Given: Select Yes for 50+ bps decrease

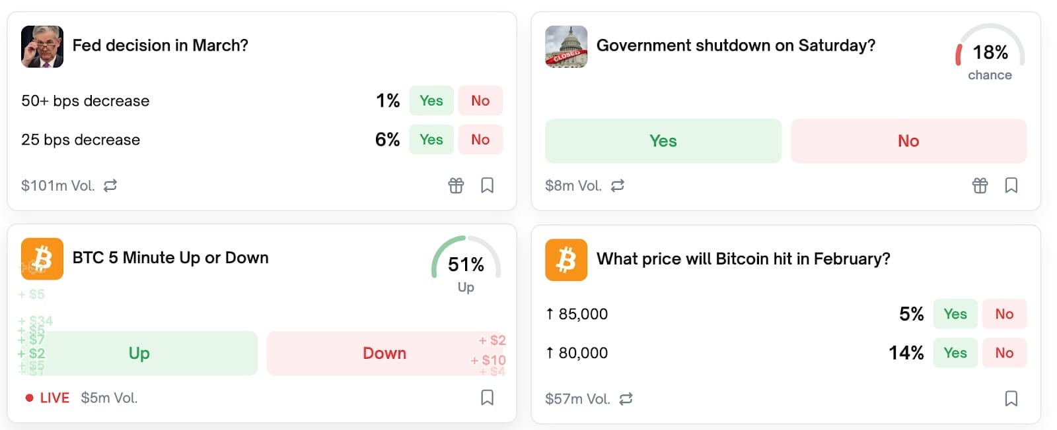Looking at the screenshot, I should point(431,101).
